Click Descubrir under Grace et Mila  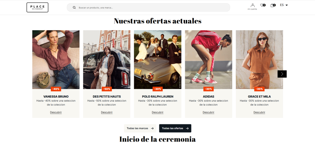pyautogui.click(x=259, y=112)
